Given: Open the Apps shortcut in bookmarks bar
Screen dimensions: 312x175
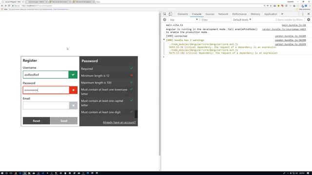Looking at the screenshot, I should click(x=4, y=9).
